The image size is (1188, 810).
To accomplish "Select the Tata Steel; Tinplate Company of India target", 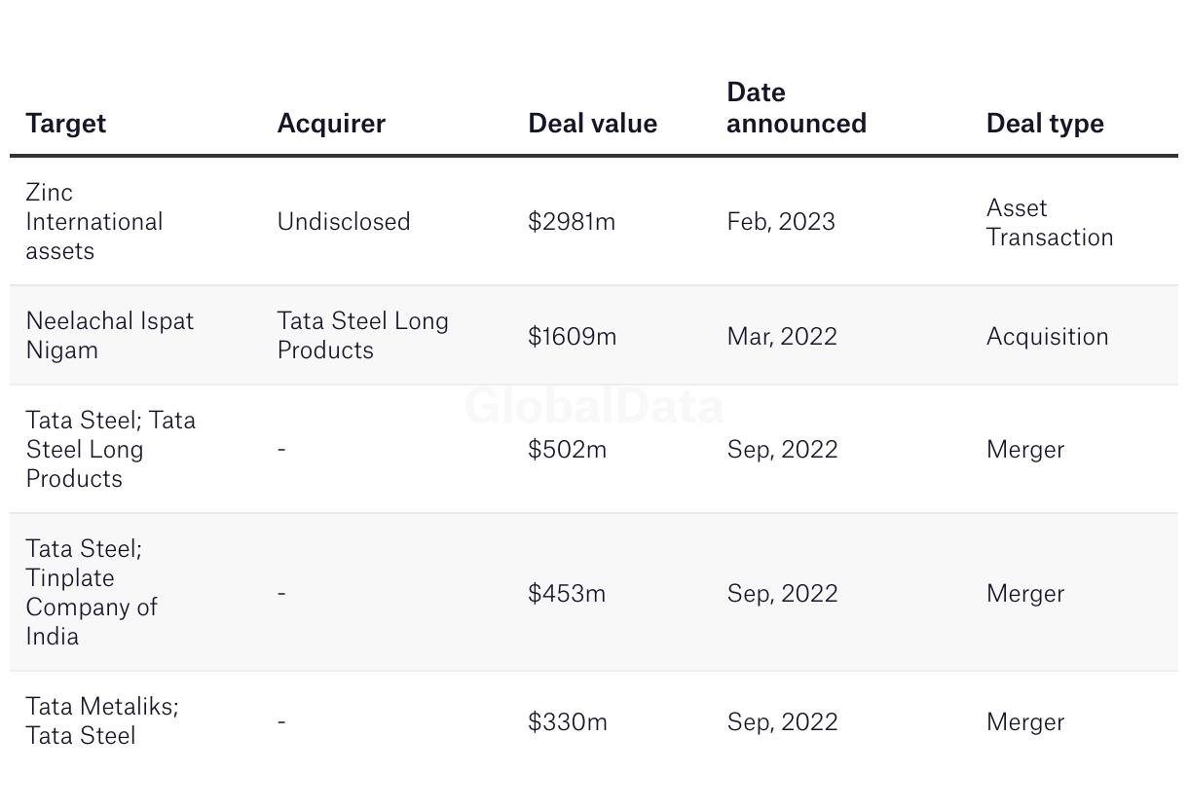I will tap(92, 592).
